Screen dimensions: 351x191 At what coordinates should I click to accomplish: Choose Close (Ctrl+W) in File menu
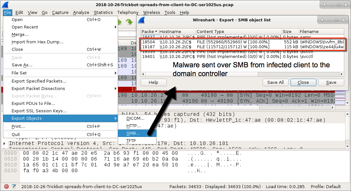pos(60,49)
